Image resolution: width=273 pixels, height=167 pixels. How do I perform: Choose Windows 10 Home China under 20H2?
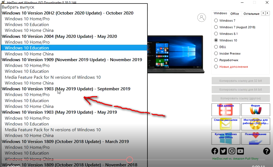[74, 30]
